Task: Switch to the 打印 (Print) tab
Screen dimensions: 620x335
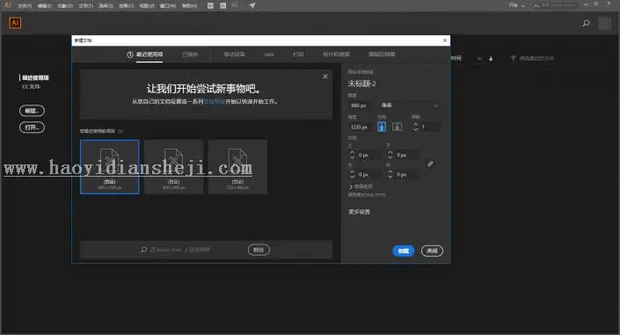Action: (x=298, y=55)
